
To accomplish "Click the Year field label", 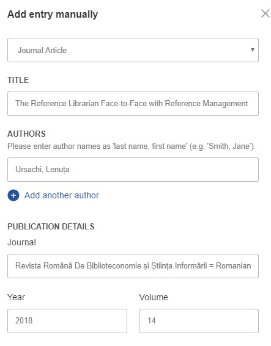I will click(16, 297).
